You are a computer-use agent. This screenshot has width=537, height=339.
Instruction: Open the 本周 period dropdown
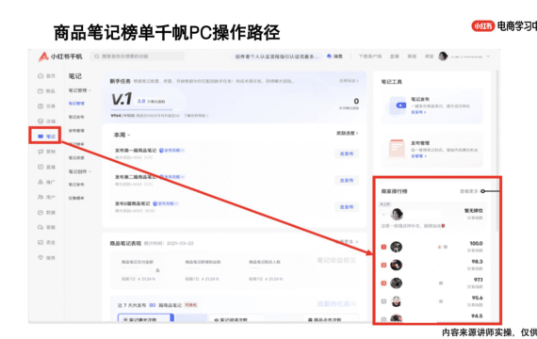tap(122, 135)
